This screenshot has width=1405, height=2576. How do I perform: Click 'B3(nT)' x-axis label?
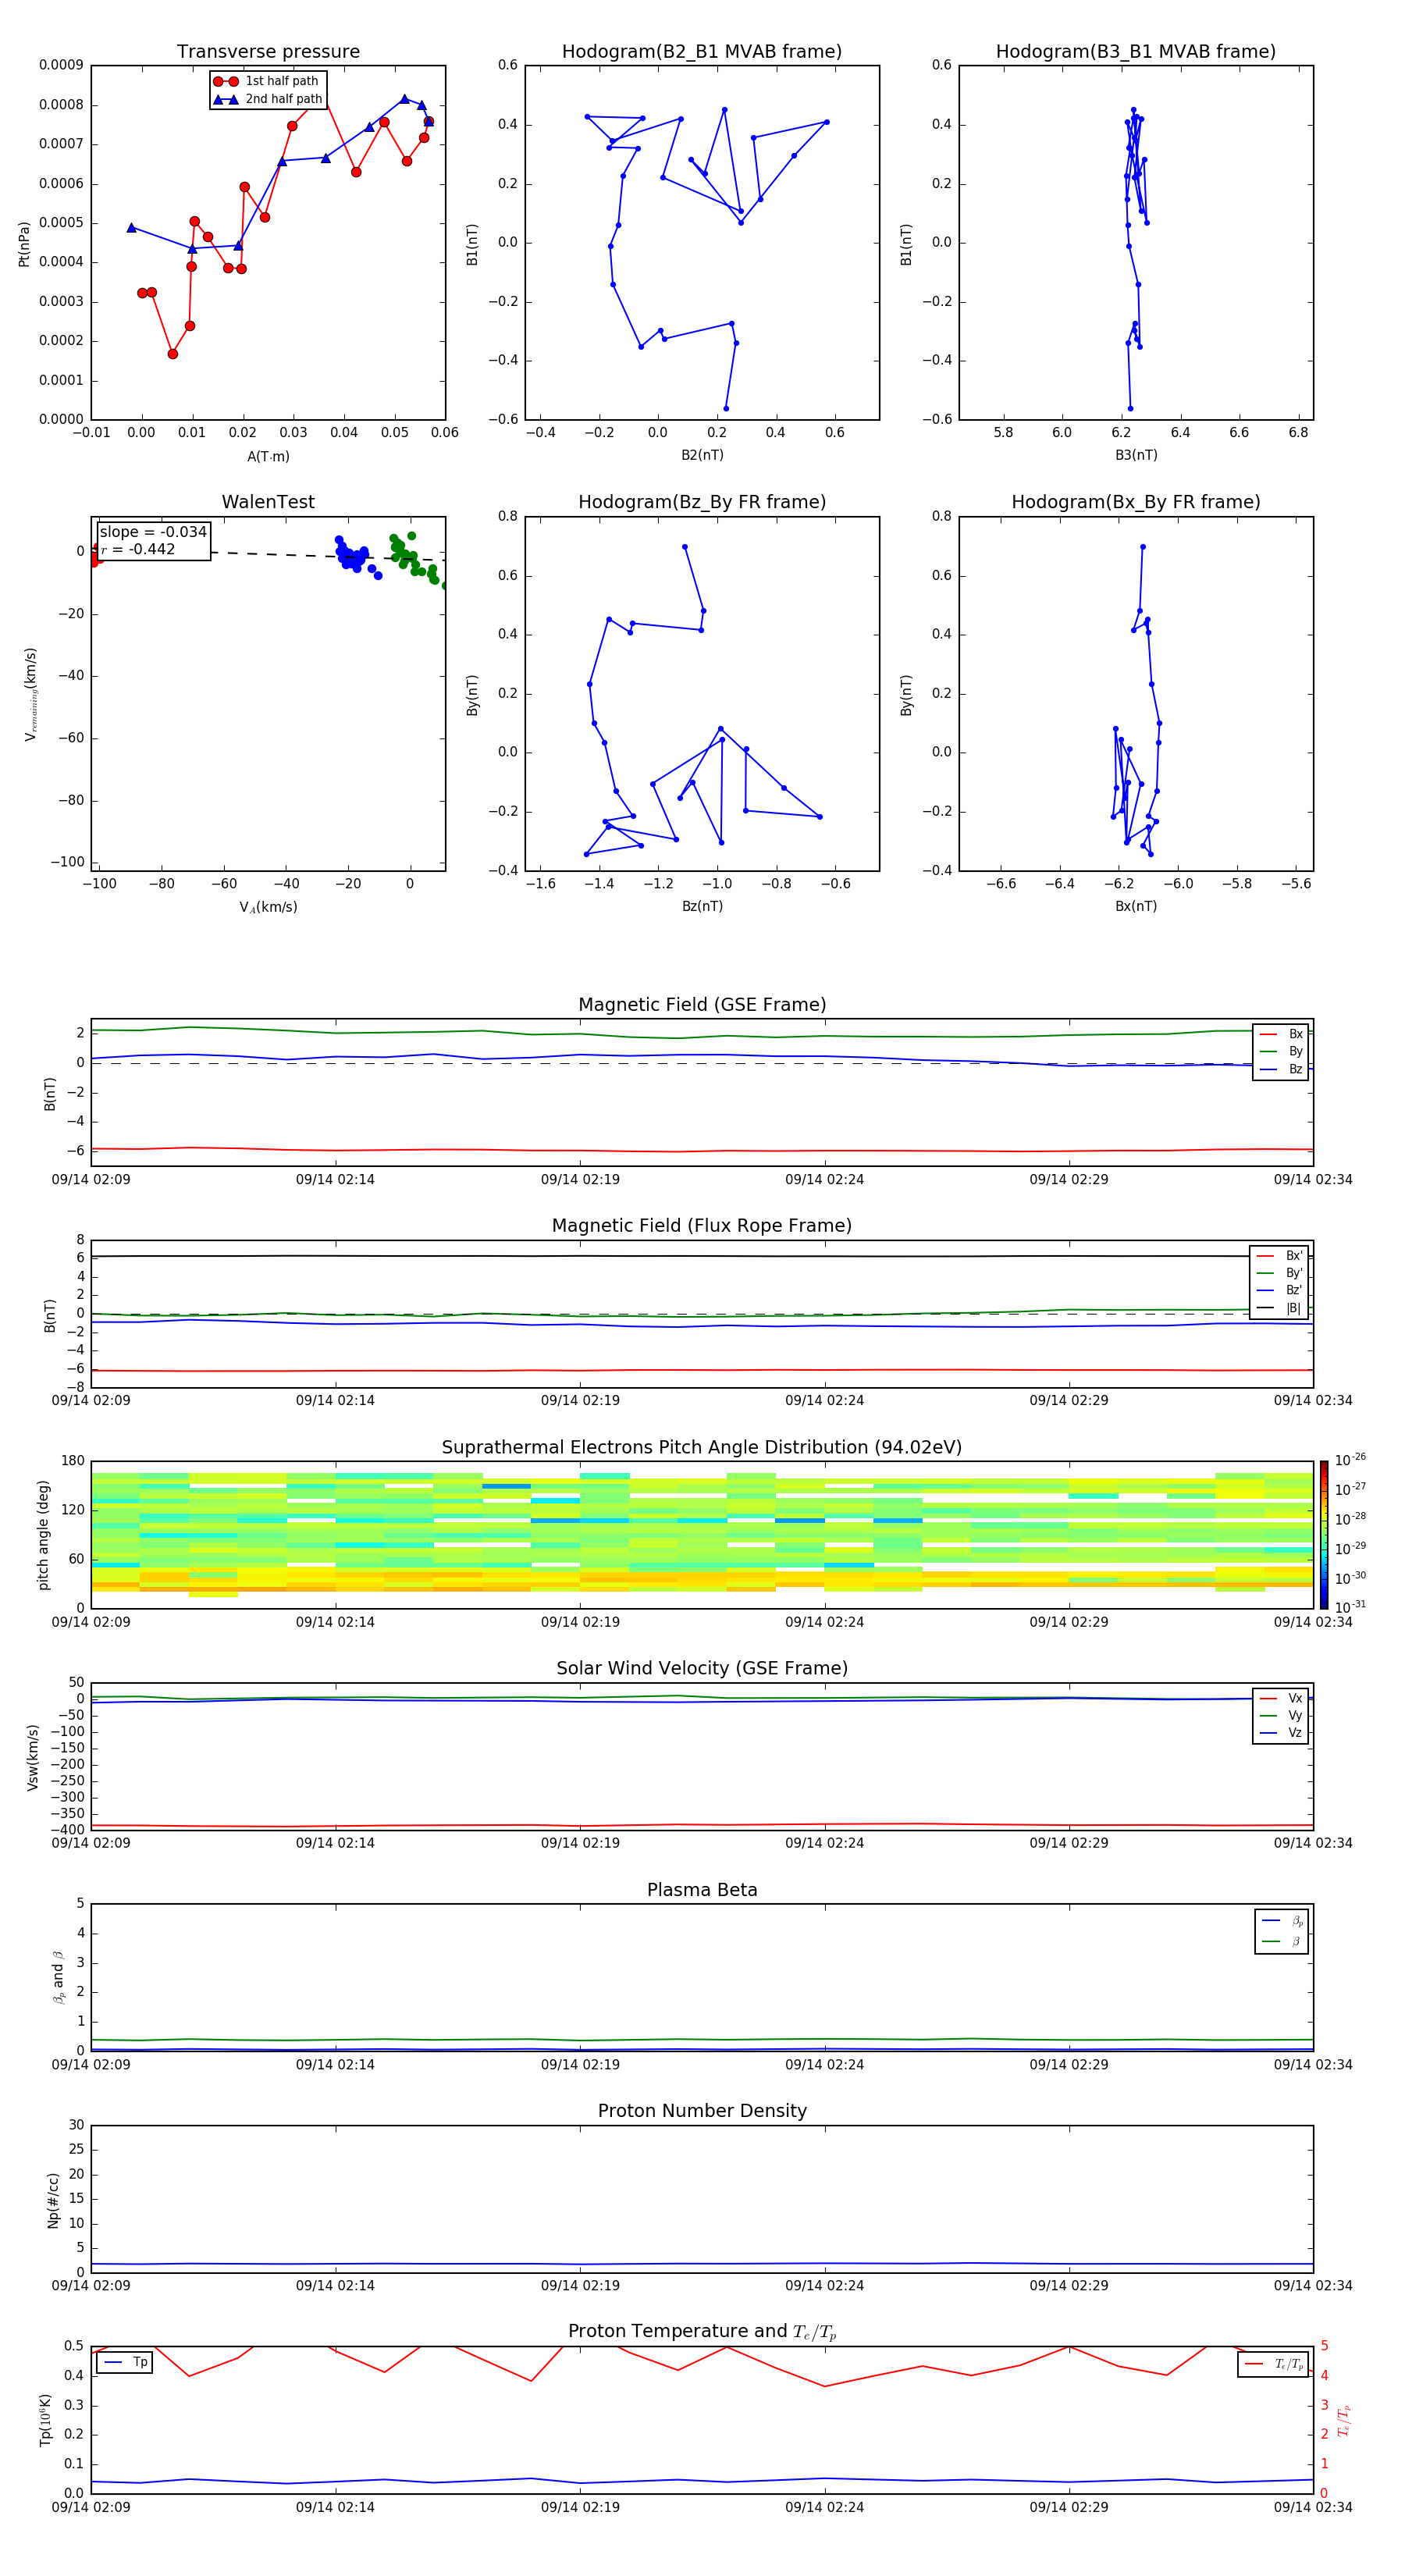(1136, 455)
